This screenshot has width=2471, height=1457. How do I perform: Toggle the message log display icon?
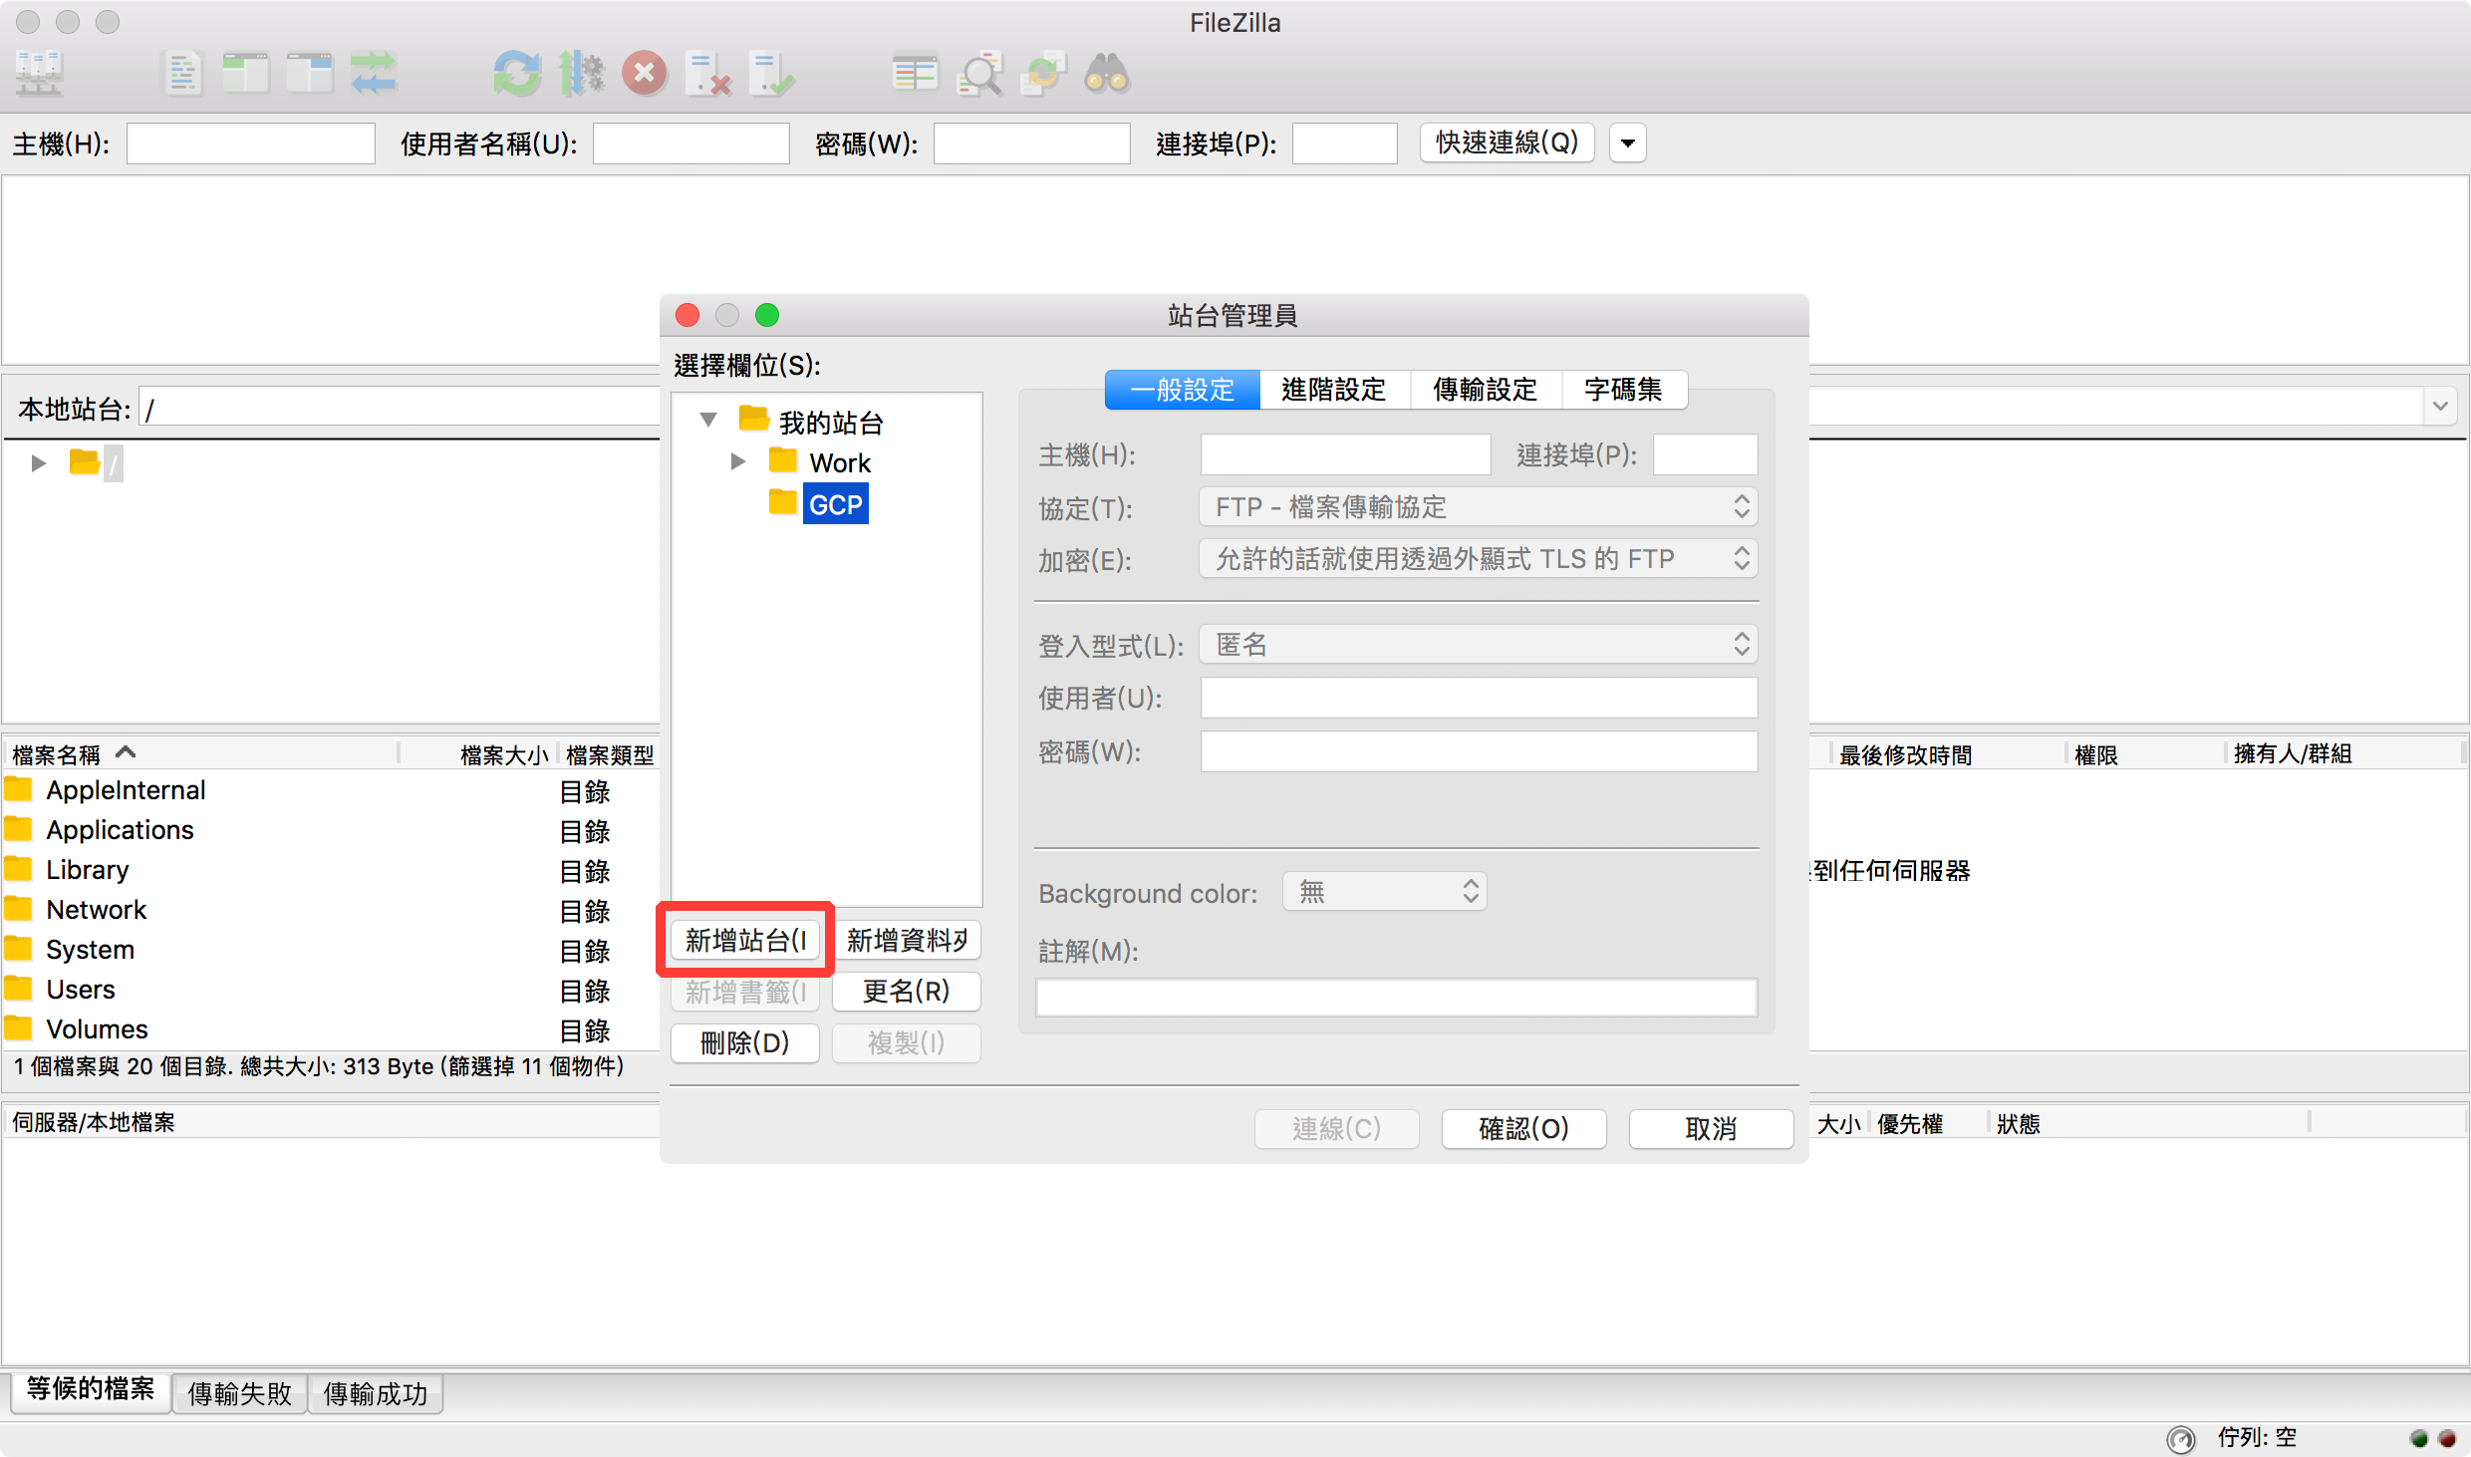point(182,74)
